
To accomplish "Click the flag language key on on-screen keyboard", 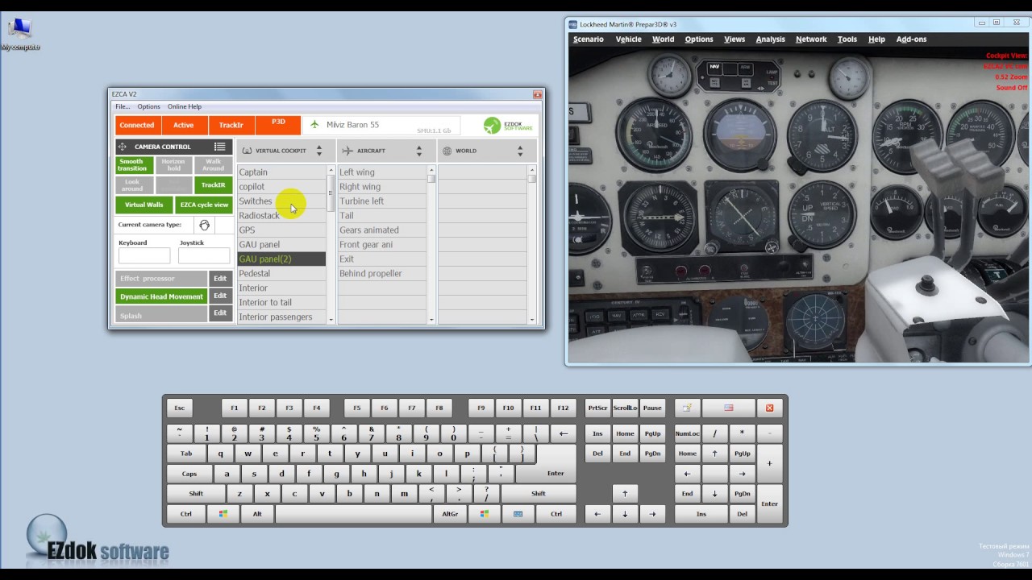I will (728, 408).
